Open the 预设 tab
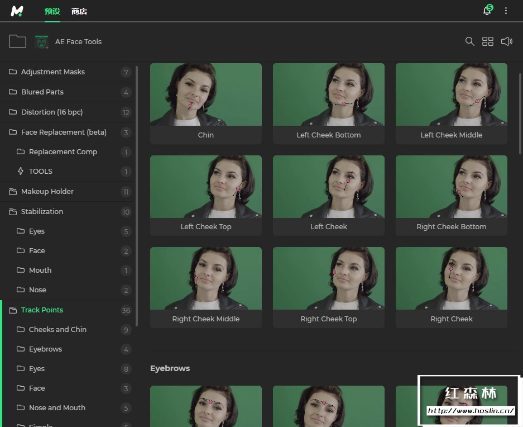523x427 pixels. click(x=52, y=11)
